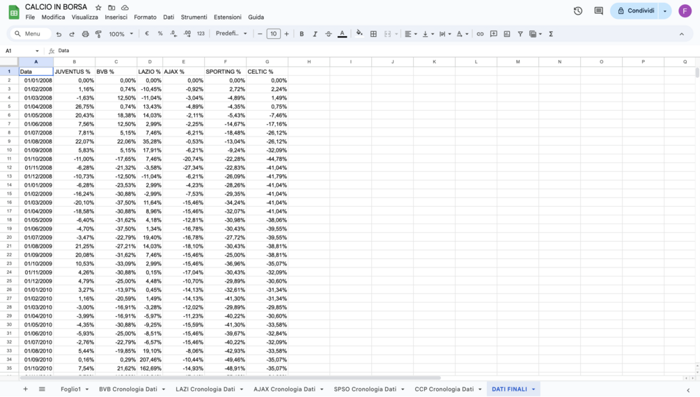
Task: Click the Condividi share button
Action: [635, 10]
